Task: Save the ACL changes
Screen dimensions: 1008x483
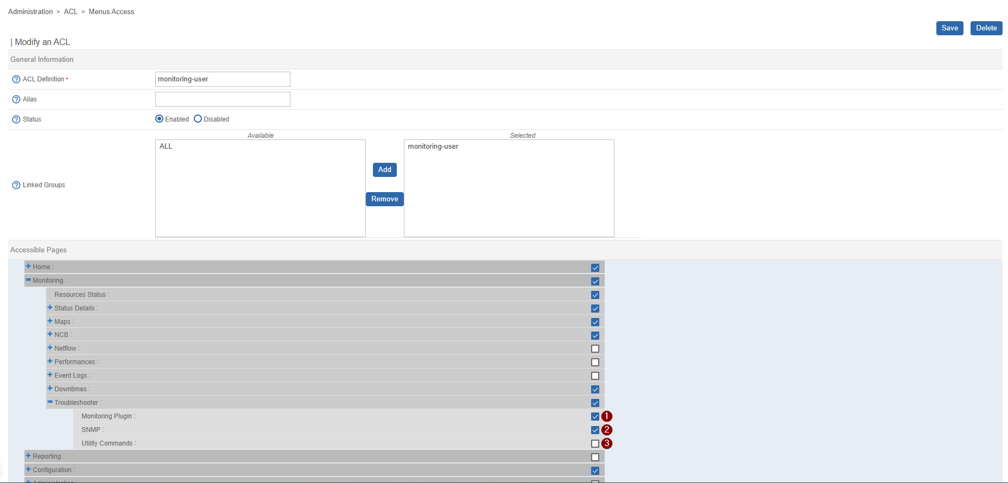Action: coord(949,28)
